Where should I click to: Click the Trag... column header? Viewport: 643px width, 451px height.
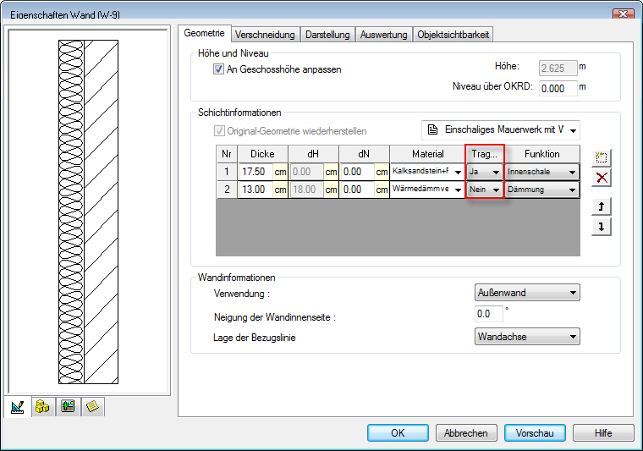coord(485,154)
